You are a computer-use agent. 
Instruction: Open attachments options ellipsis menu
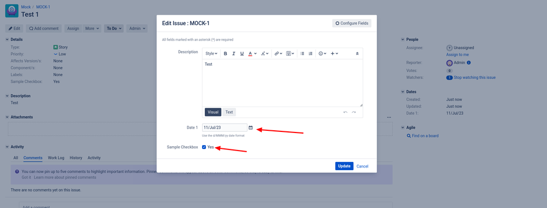[389, 117]
